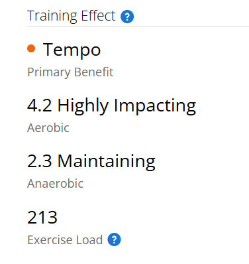
Task: Select the orange dot beside Tempo
Action: tap(31, 48)
